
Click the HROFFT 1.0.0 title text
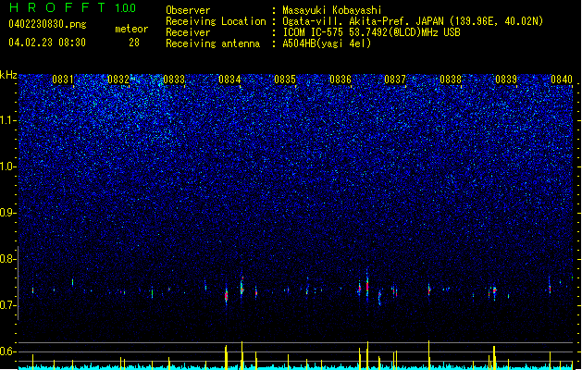pos(72,7)
